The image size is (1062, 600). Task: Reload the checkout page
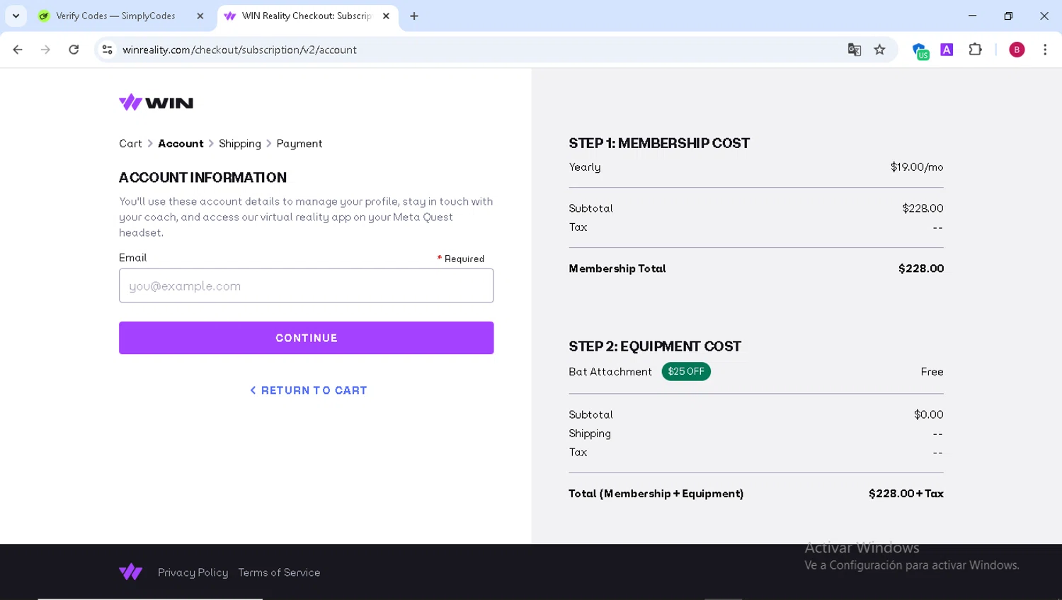tap(74, 50)
